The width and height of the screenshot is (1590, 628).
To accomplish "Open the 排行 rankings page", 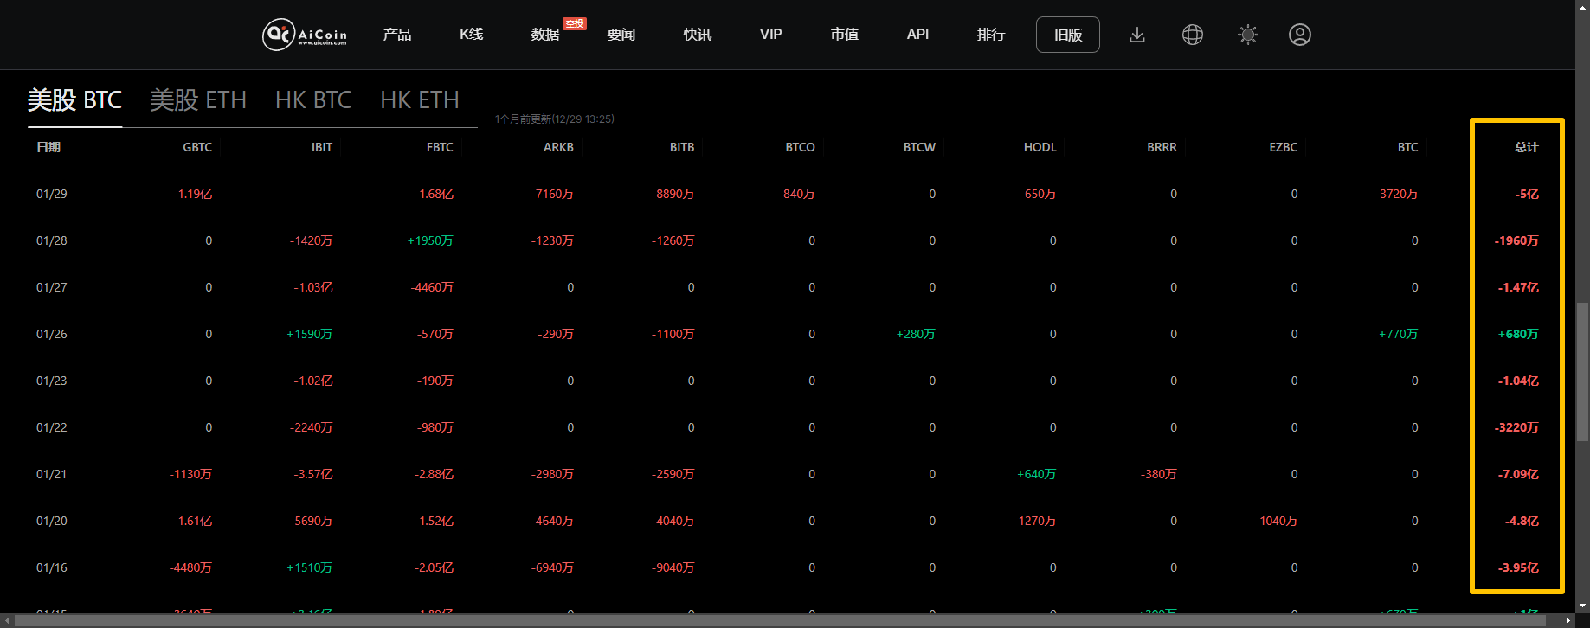I will 991,35.
